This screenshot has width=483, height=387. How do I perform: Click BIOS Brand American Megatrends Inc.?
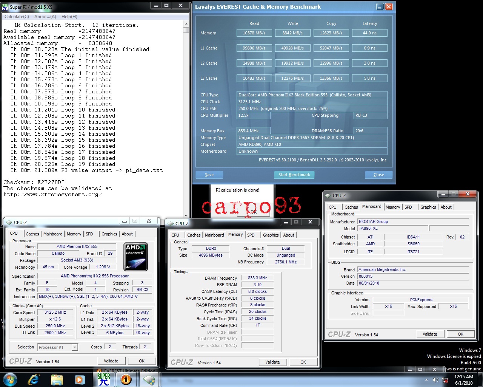coord(413,269)
